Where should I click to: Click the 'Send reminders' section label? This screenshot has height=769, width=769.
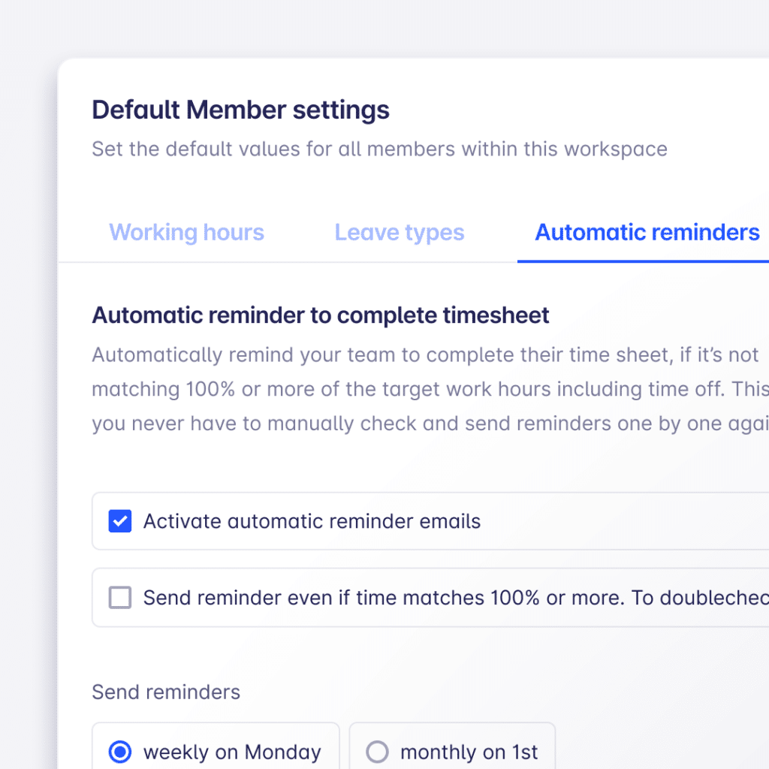(x=166, y=692)
